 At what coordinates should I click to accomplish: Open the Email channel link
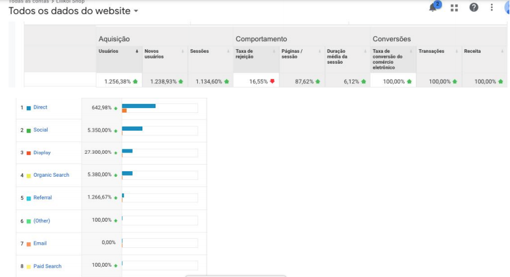coord(40,243)
